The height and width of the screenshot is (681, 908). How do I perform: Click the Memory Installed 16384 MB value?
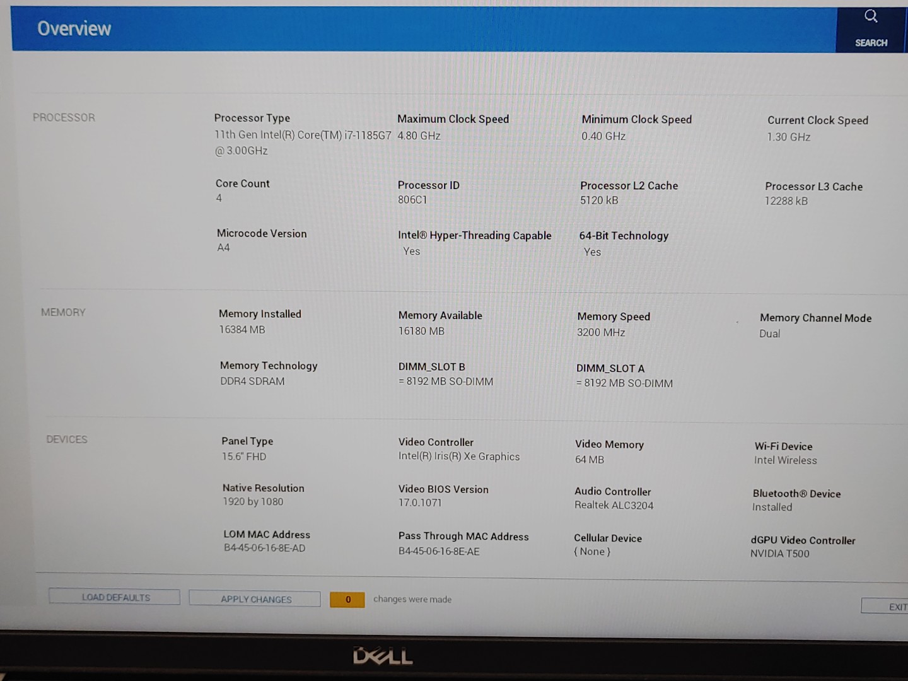coord(242,330)
